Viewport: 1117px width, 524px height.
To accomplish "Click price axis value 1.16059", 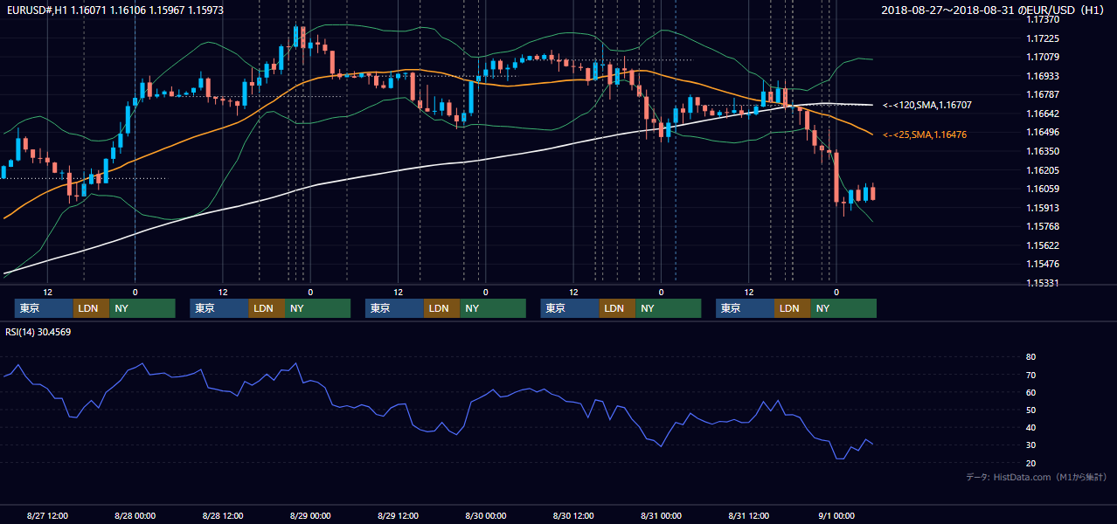I will pos(1043,190).
